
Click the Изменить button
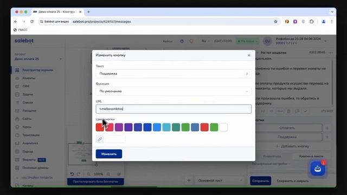click(109, 154)
